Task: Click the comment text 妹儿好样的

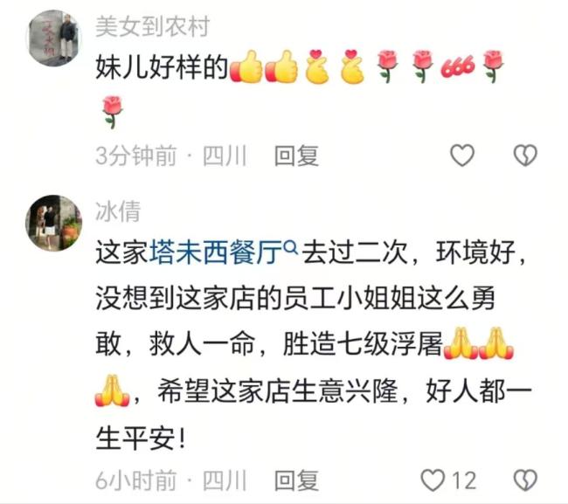Action: click(162, 67)
